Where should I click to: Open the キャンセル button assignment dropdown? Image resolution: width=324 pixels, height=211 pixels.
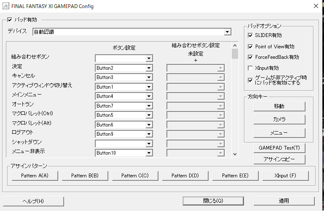click(x=149, y=77)
